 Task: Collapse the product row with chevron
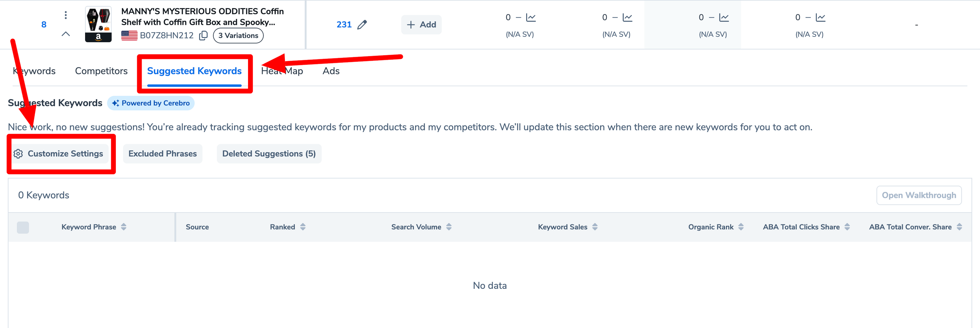coord(66,34)
